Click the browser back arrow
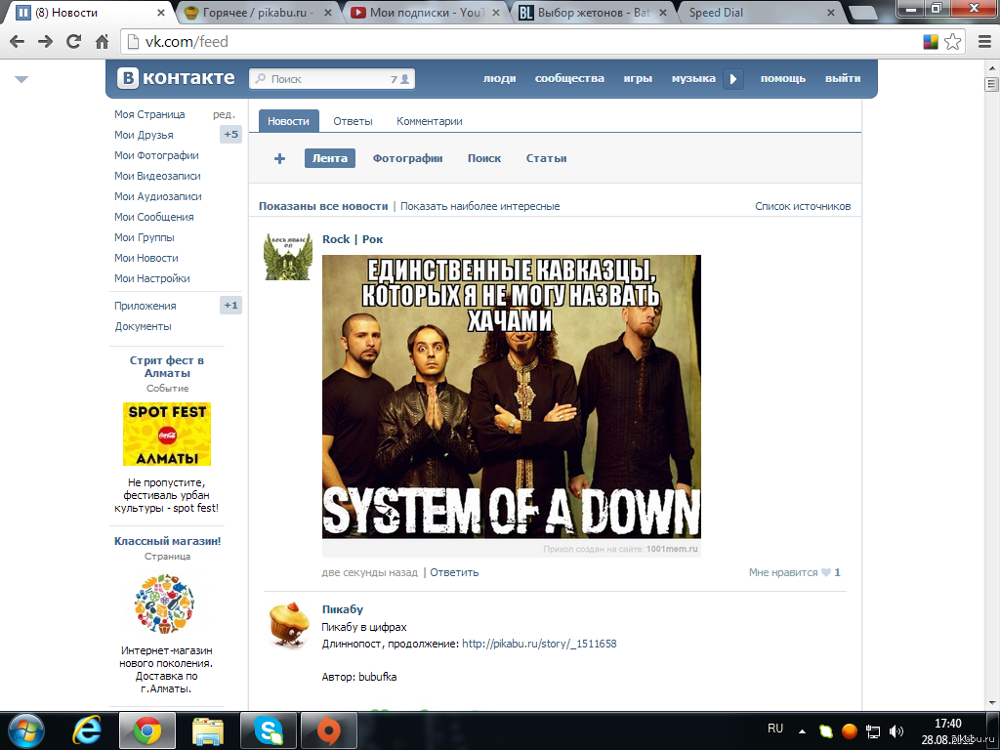 [18, 42]
